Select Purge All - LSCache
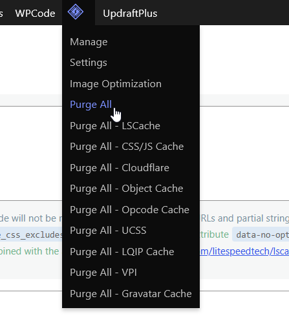 coord(115,126)
